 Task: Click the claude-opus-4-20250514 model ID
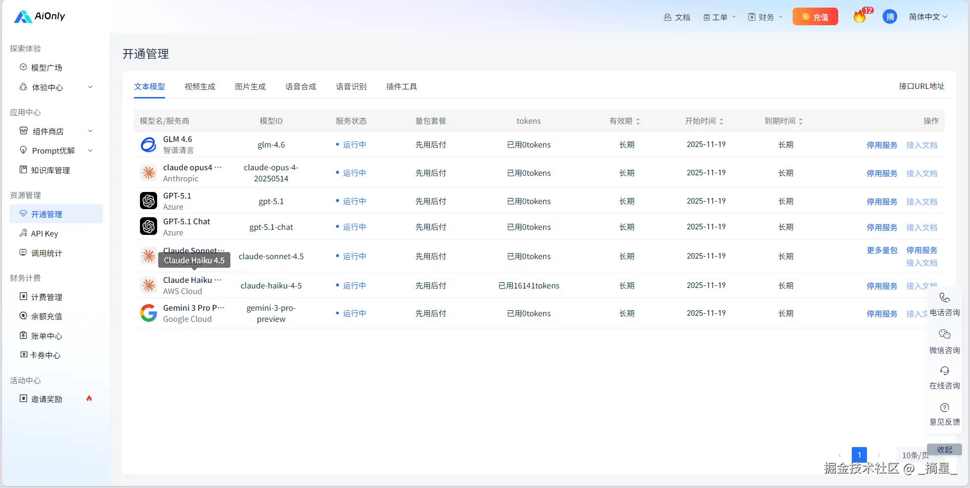[x=271, y=173]
